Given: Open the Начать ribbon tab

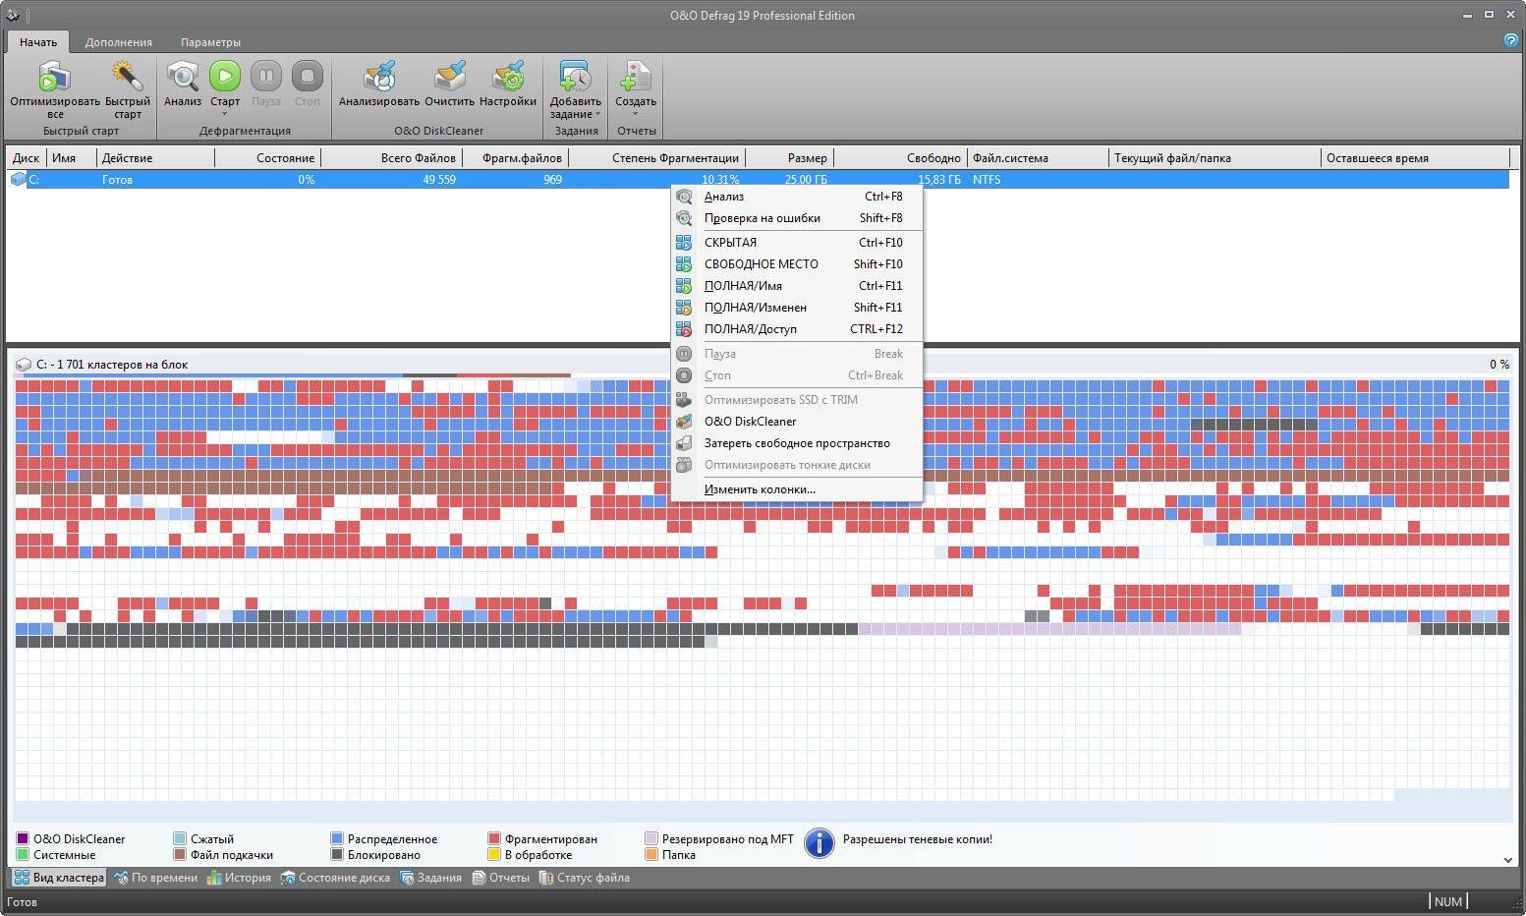Looking at the screenshot, I should click(x=38, y=42).
